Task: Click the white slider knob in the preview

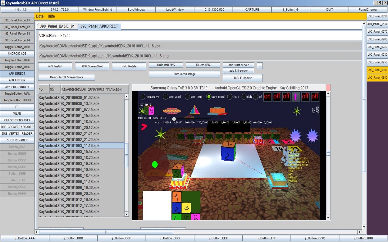Action: (x=174, y=119)
